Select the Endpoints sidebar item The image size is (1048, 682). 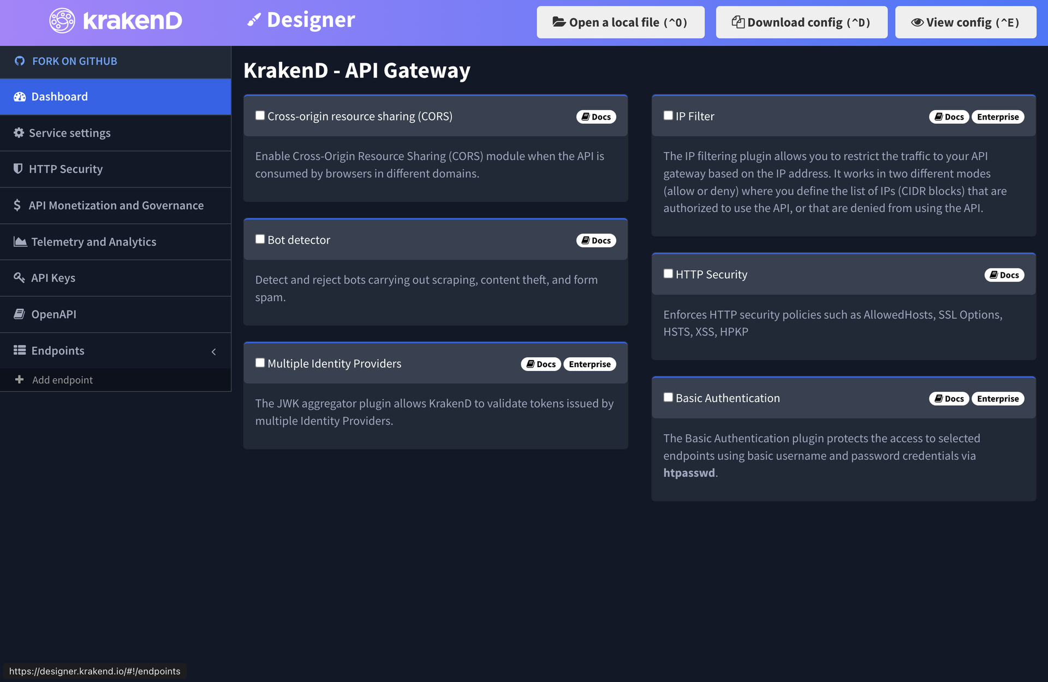pos(116,350)
